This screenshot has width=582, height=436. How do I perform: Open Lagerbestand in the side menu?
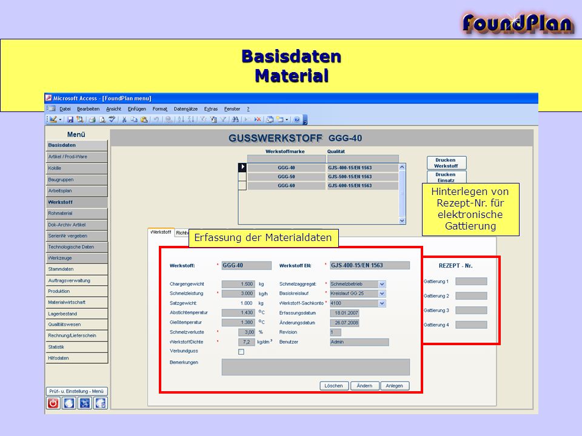[77, 314]
